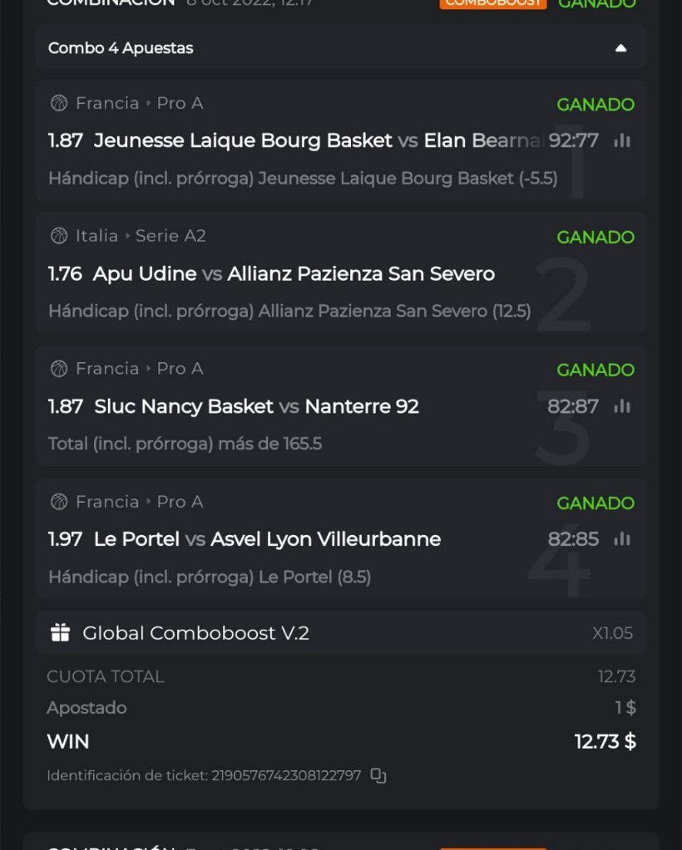Open Jeunesse Laique Bourg Basket match
Viewport: 682px width, 850px height.
(x=243, y=140)
